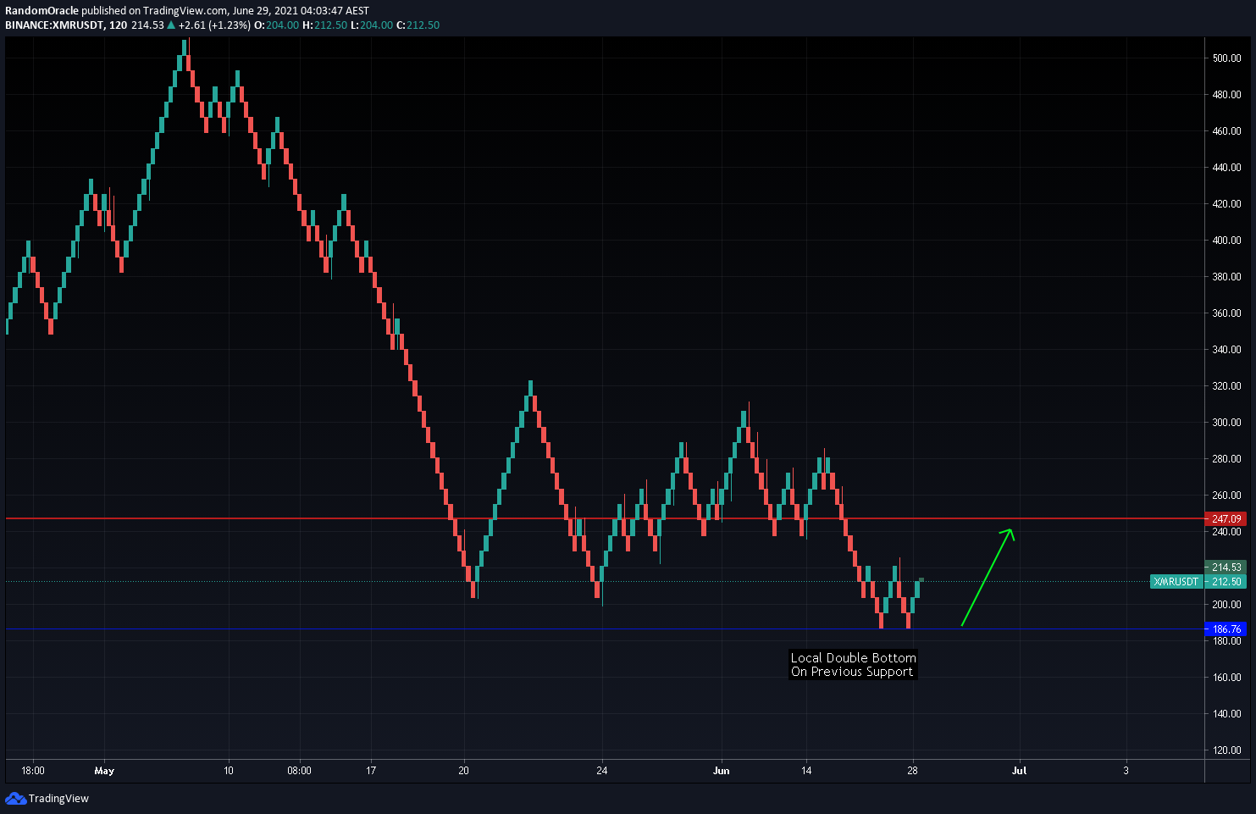Image resolution: width=1256 pixels, height=814 pixels.
Task: Click the TradingView cloud logo icon
Action: (x=15, y=798)
